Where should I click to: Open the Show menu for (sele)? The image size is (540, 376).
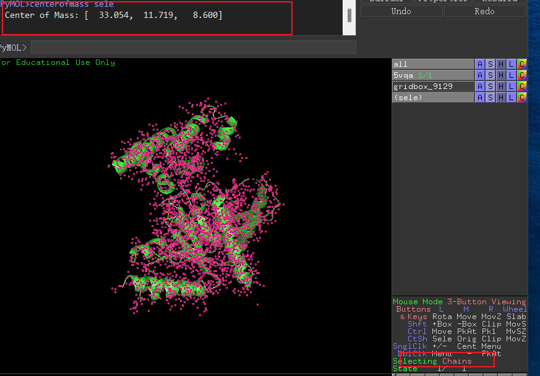491,98
